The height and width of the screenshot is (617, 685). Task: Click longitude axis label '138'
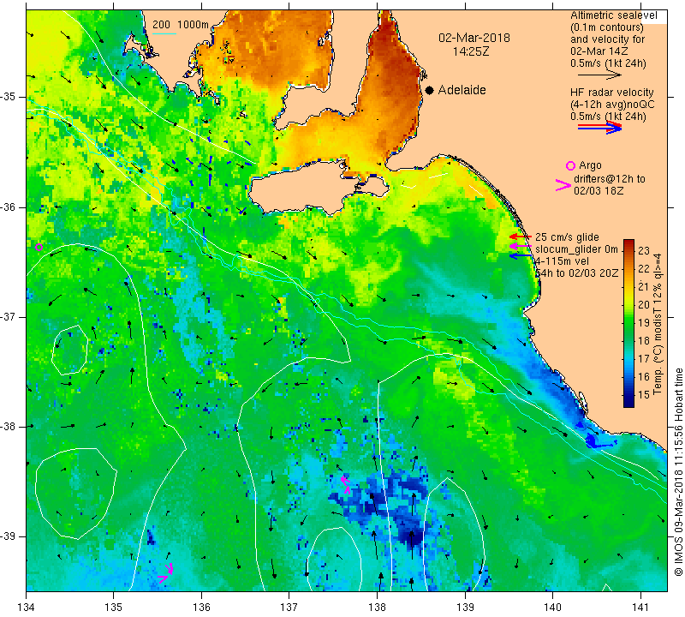[x=377, y=607]
